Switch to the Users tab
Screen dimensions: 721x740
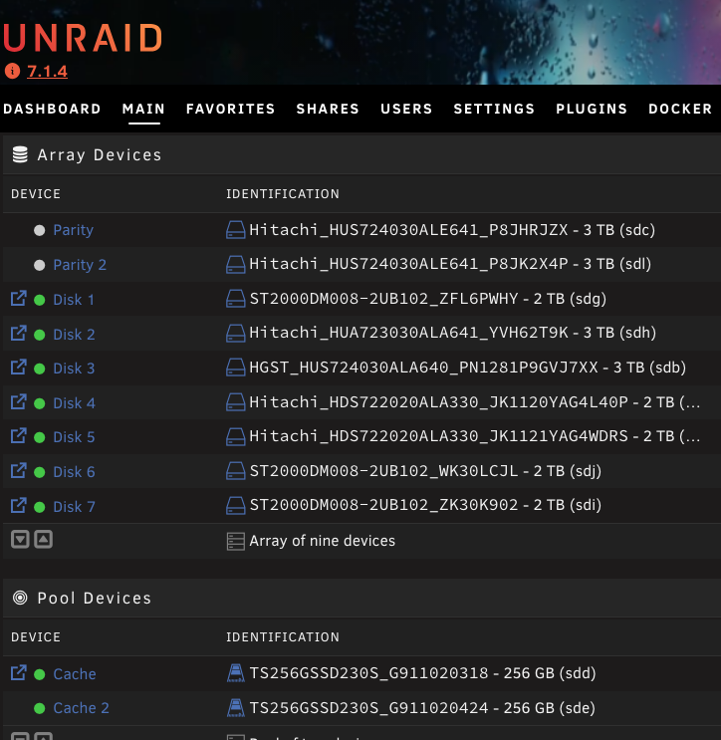(x=406, y=109)
